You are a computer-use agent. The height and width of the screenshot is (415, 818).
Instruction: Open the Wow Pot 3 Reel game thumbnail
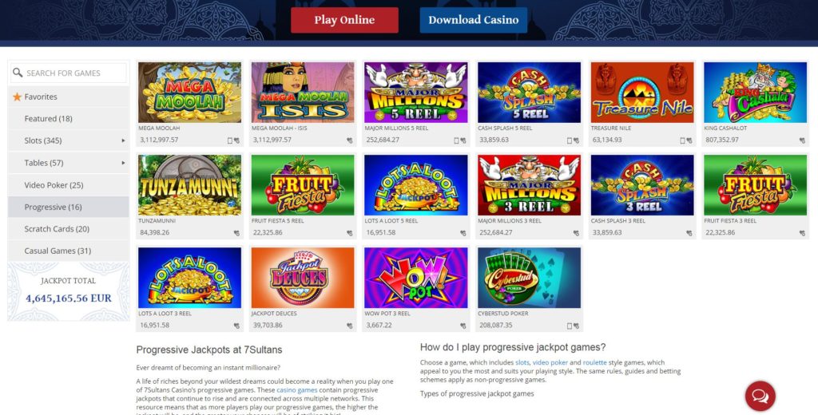[x=415, y=278]
